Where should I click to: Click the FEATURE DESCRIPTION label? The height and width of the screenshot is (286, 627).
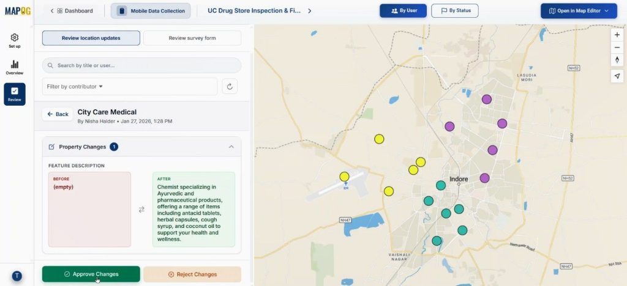(77, 166)
